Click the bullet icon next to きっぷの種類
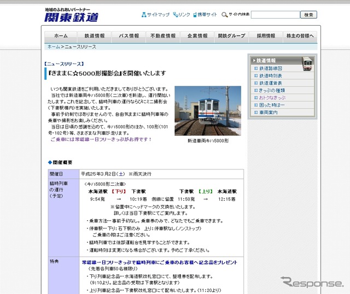The width and height of the screenshot is (350, 294). (x=256, y=90)
